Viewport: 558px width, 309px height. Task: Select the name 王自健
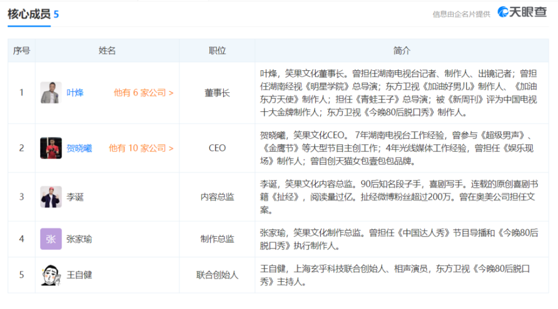pyautogui.click(x=79, y=275)
